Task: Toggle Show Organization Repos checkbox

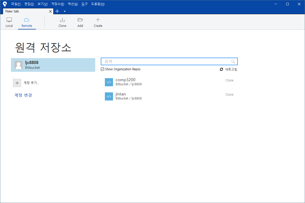Action: [102, 69]
